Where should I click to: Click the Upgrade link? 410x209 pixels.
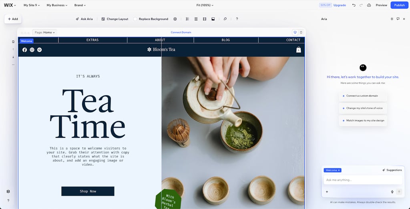340,5
